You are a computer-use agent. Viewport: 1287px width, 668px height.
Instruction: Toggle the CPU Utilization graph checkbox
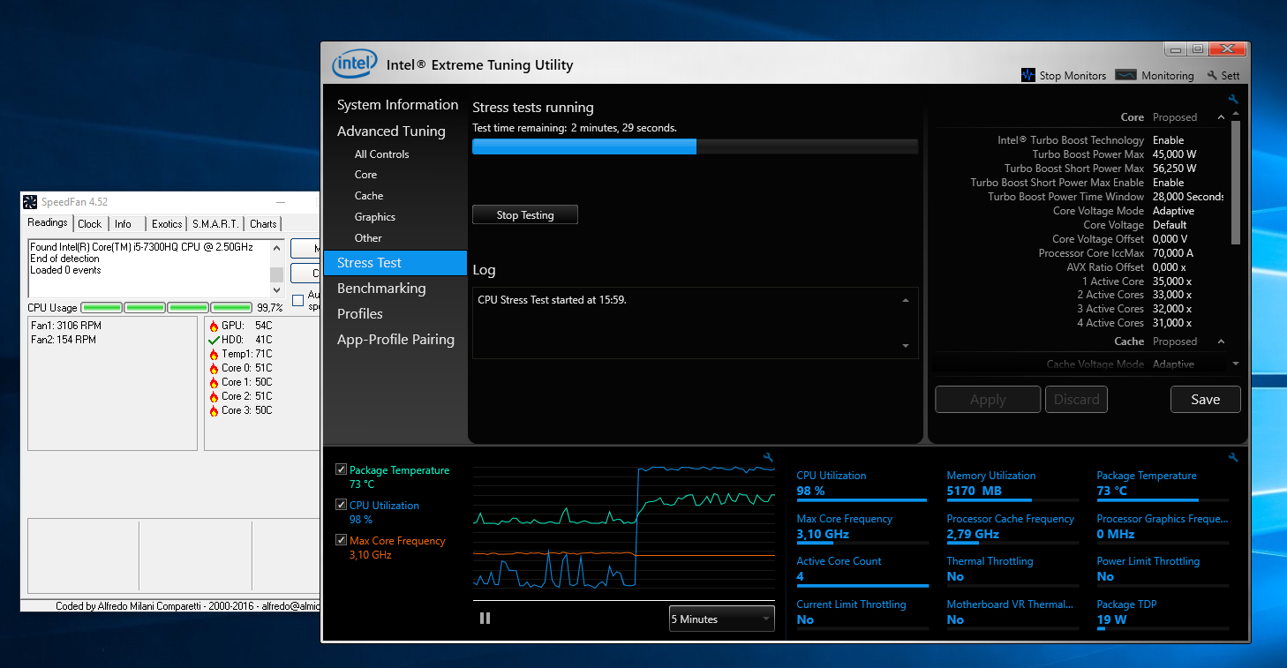click(342, 506)
